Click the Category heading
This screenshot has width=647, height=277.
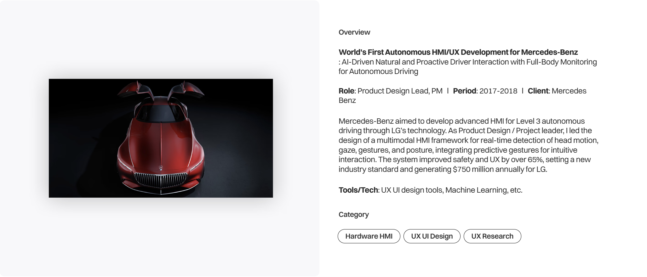click(354, 215)
